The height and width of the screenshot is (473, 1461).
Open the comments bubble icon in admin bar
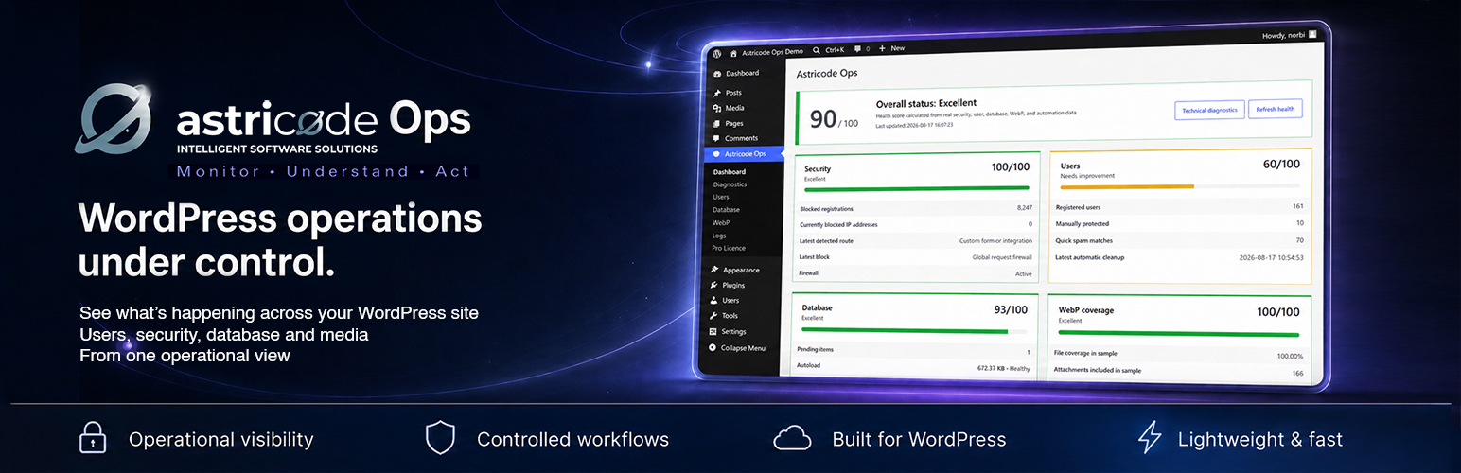pyautogui.click(x=857, y=48)
